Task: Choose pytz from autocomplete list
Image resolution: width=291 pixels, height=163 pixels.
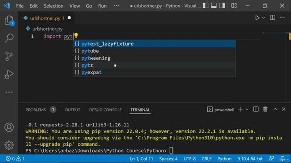Action: tap(154, 65)
